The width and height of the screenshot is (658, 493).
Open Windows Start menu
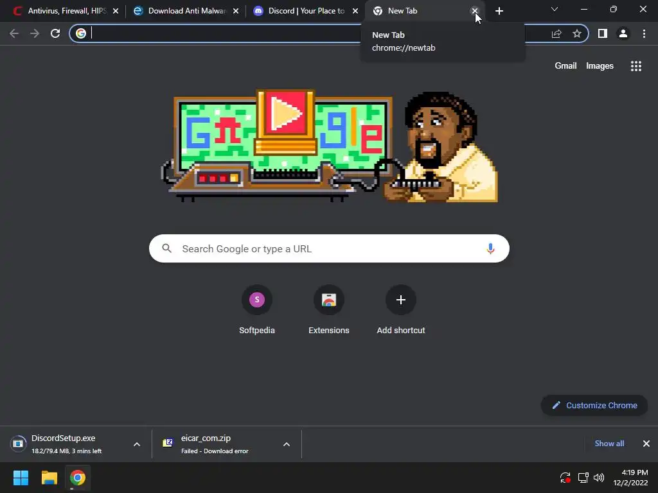(21, 478)
